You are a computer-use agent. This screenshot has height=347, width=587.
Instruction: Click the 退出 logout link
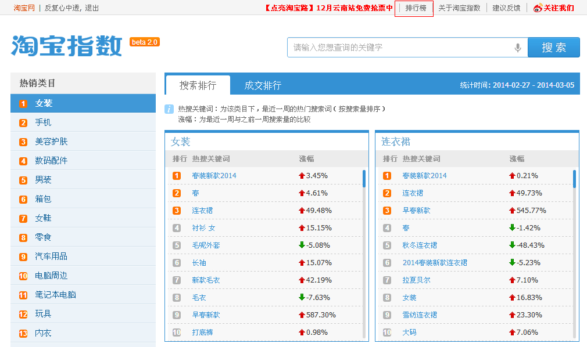click(x=92, y=8)
